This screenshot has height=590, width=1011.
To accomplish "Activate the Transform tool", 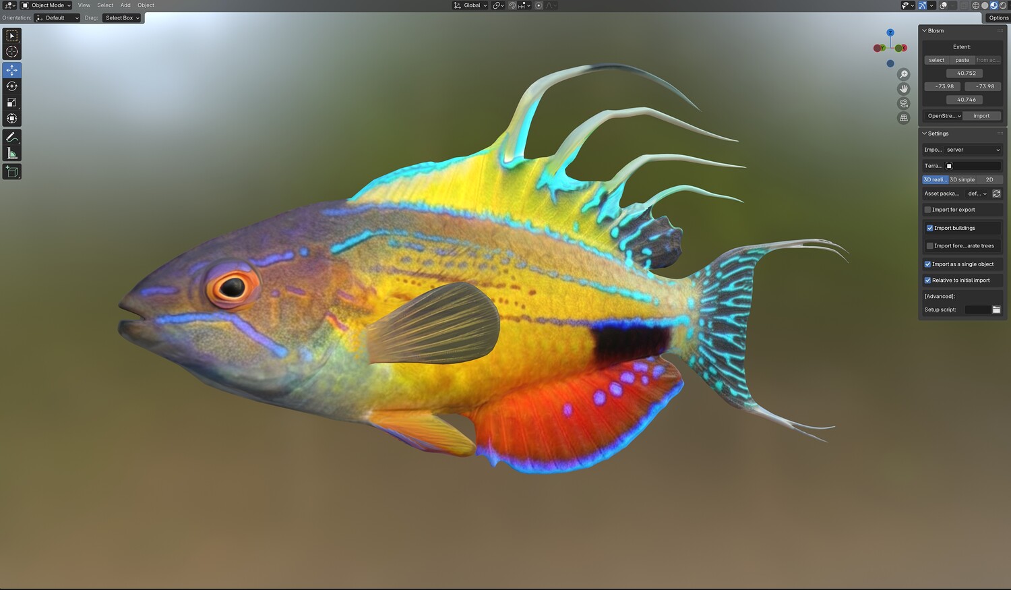I will tap(12, 119).
